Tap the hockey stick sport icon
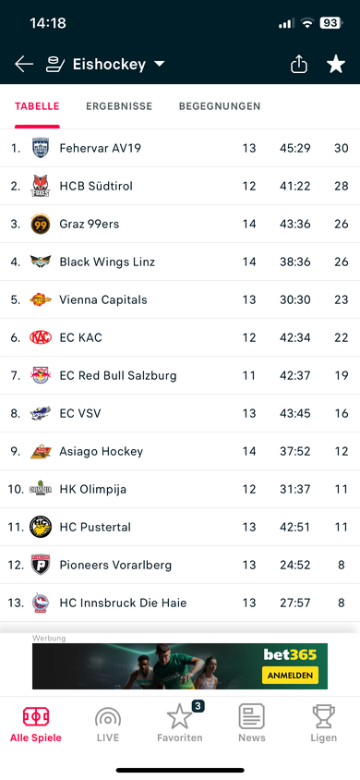 click(x=55, y=65)
